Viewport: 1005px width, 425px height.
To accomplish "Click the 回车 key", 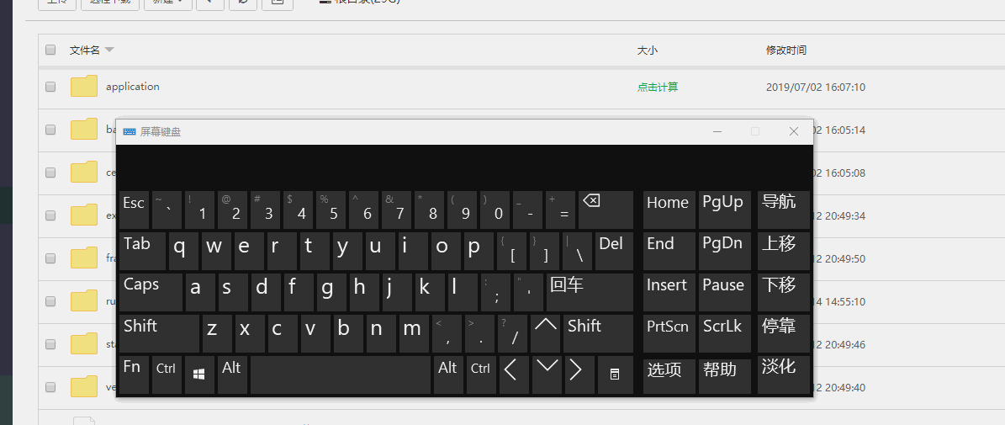I will point(590,292).
